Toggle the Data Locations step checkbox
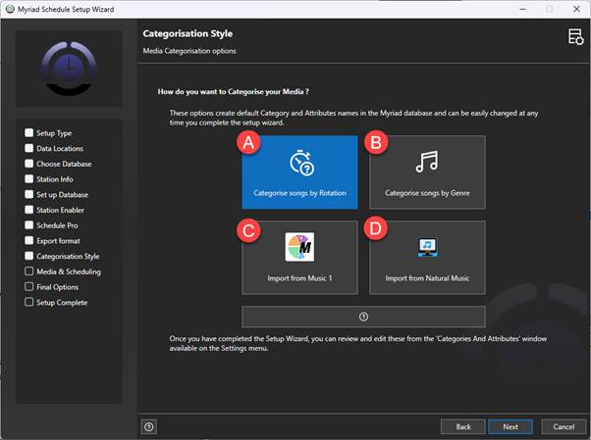 pyautogui.click(x=29, y=148)
